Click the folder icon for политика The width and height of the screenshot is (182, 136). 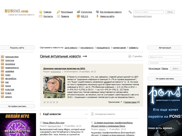coord(3,60)
